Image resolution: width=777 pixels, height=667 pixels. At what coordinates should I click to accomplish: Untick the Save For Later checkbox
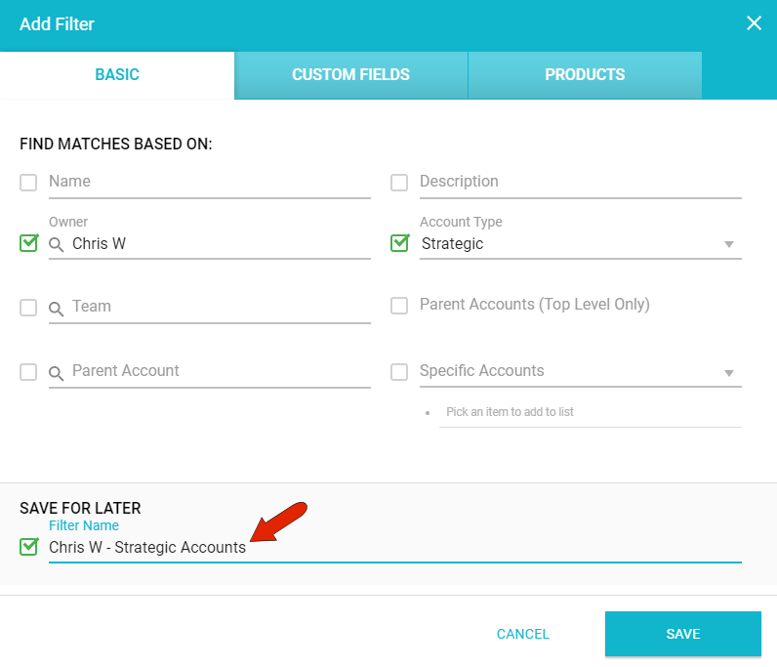(x=28, y=547)
